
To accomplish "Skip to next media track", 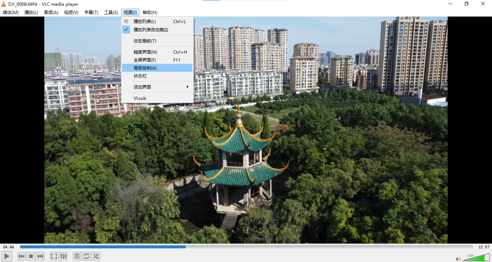I will [40, 256].
